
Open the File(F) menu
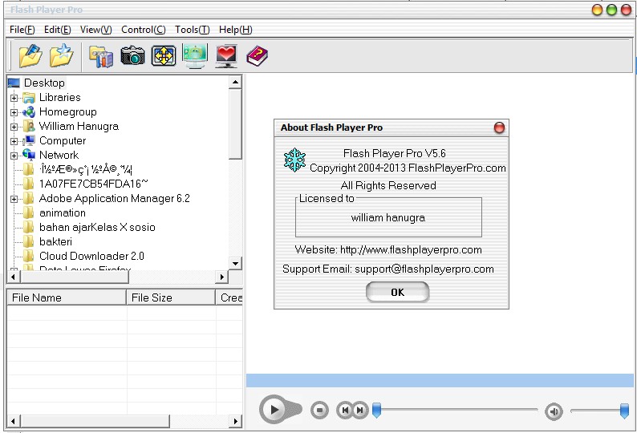coord(22,30)
